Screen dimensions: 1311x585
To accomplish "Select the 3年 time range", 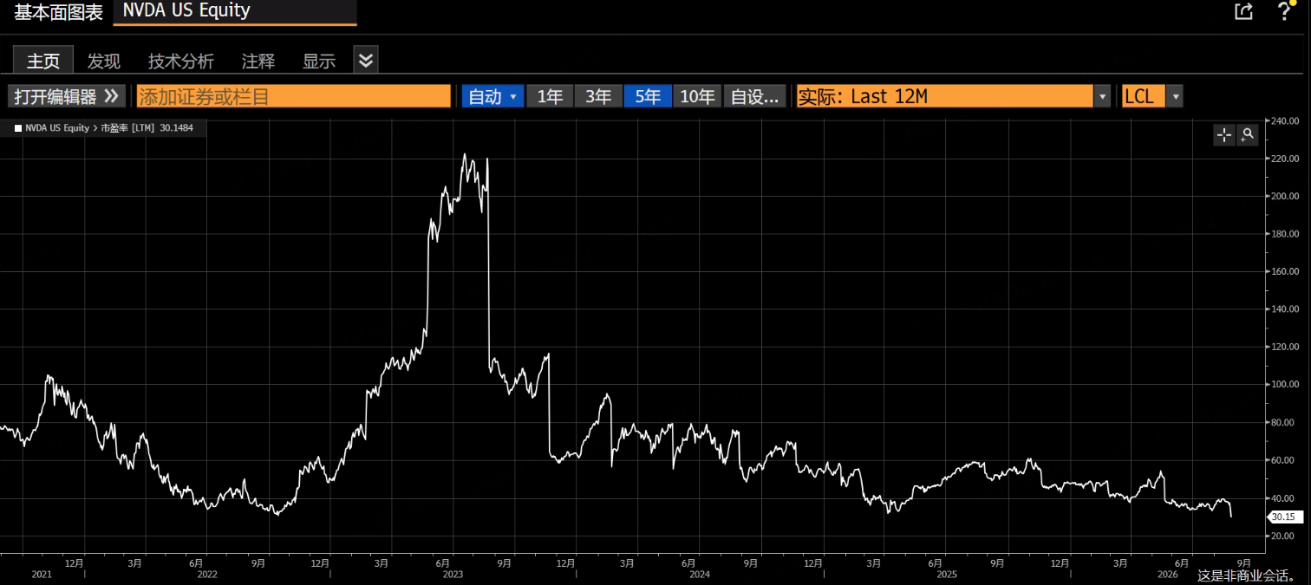I will coord(598,96).
